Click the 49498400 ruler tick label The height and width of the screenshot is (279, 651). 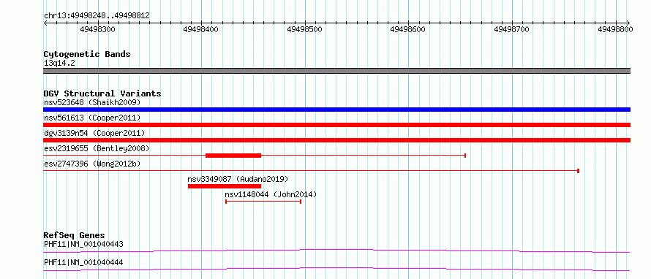(x=200, y=29)
